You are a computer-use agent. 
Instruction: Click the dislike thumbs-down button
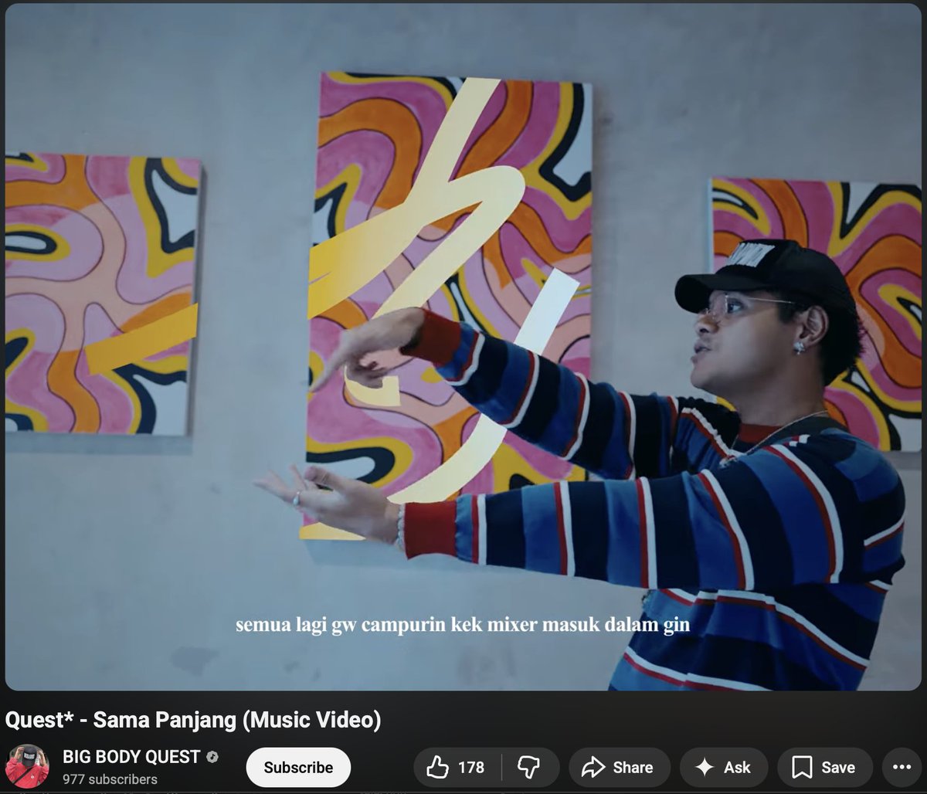(530, 767)
